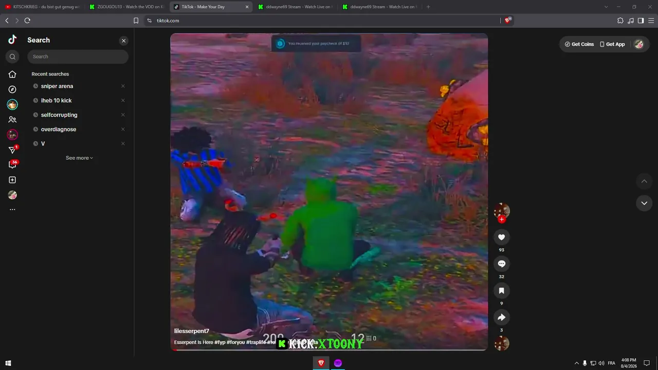658x370 pixels.
Task: Close the TikTok - Make Your Day tab
Action: click(247, 7)
